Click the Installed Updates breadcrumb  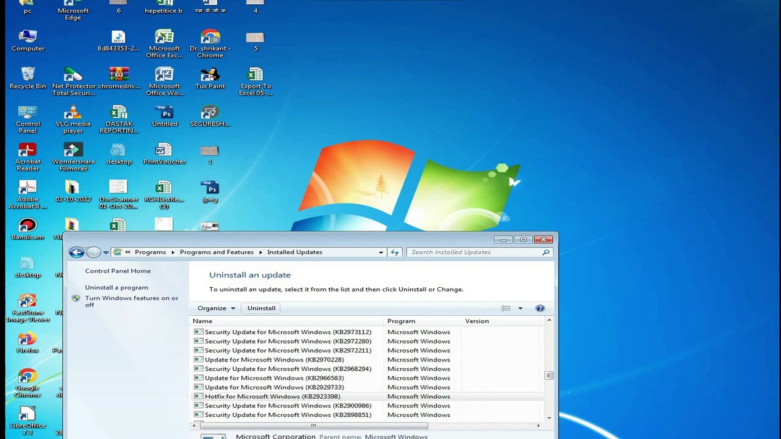point(295,252)
